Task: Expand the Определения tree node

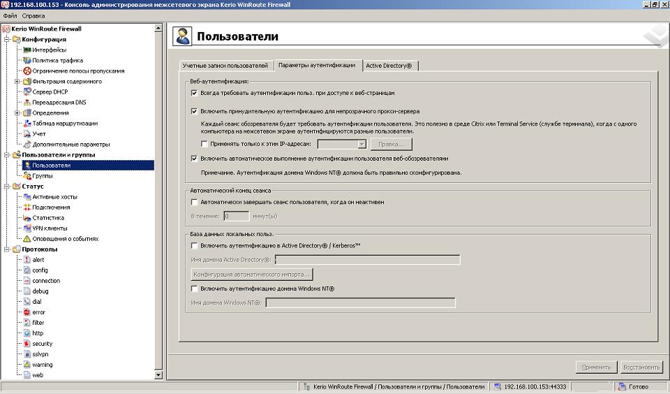Action: [x=17, y=113]
